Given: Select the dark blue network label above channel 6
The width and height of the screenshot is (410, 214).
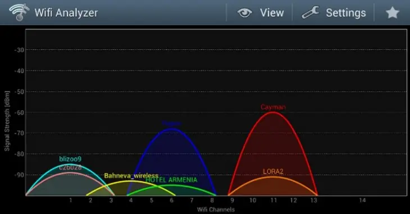Looking at the screenshot, I should pos(171,123).
